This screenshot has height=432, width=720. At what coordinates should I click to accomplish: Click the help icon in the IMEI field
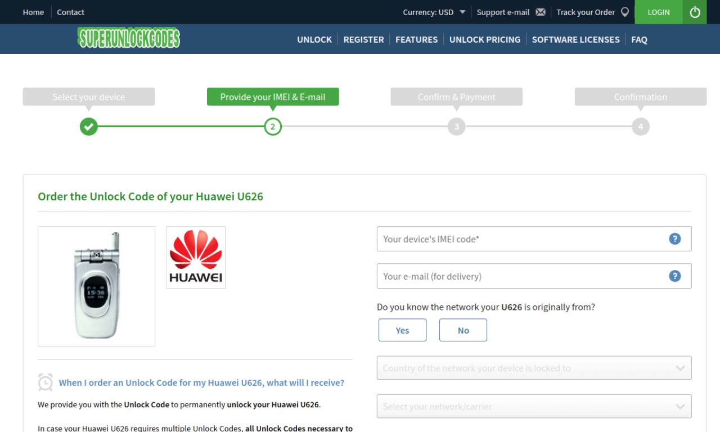click(675, 239)
